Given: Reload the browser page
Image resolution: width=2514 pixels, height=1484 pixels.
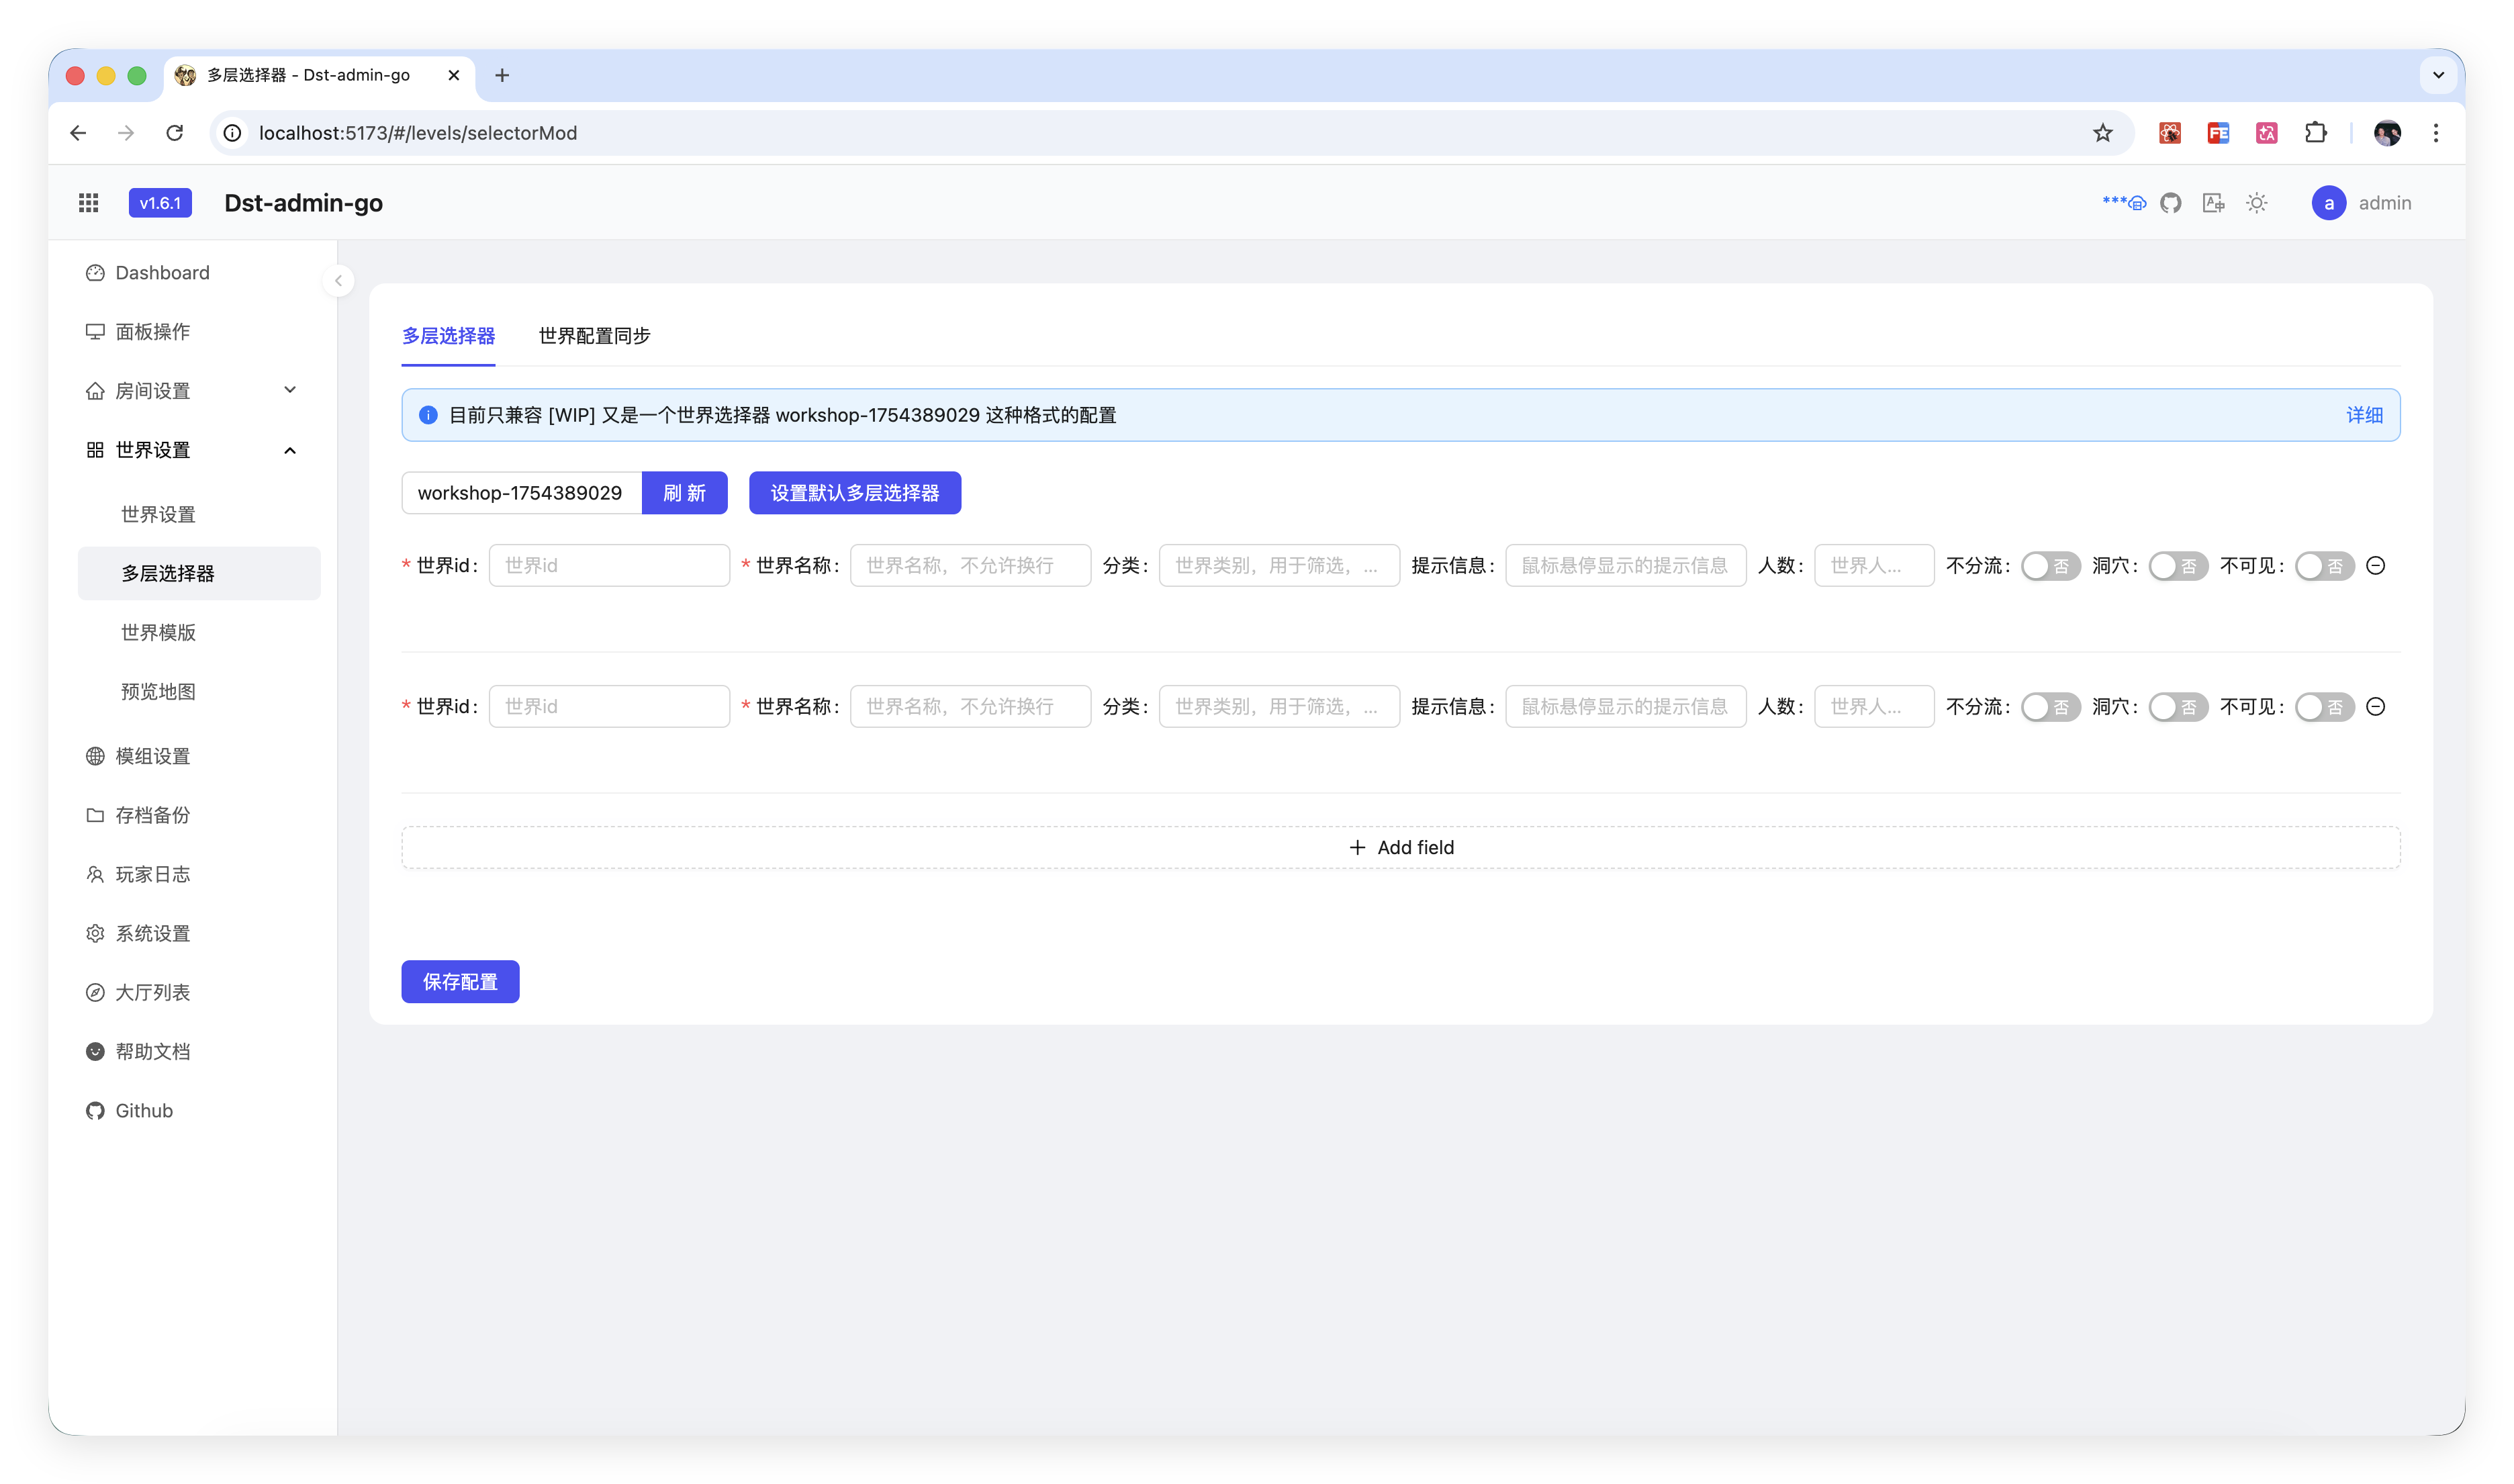Looking at the screenshot, I should point(175,133).
